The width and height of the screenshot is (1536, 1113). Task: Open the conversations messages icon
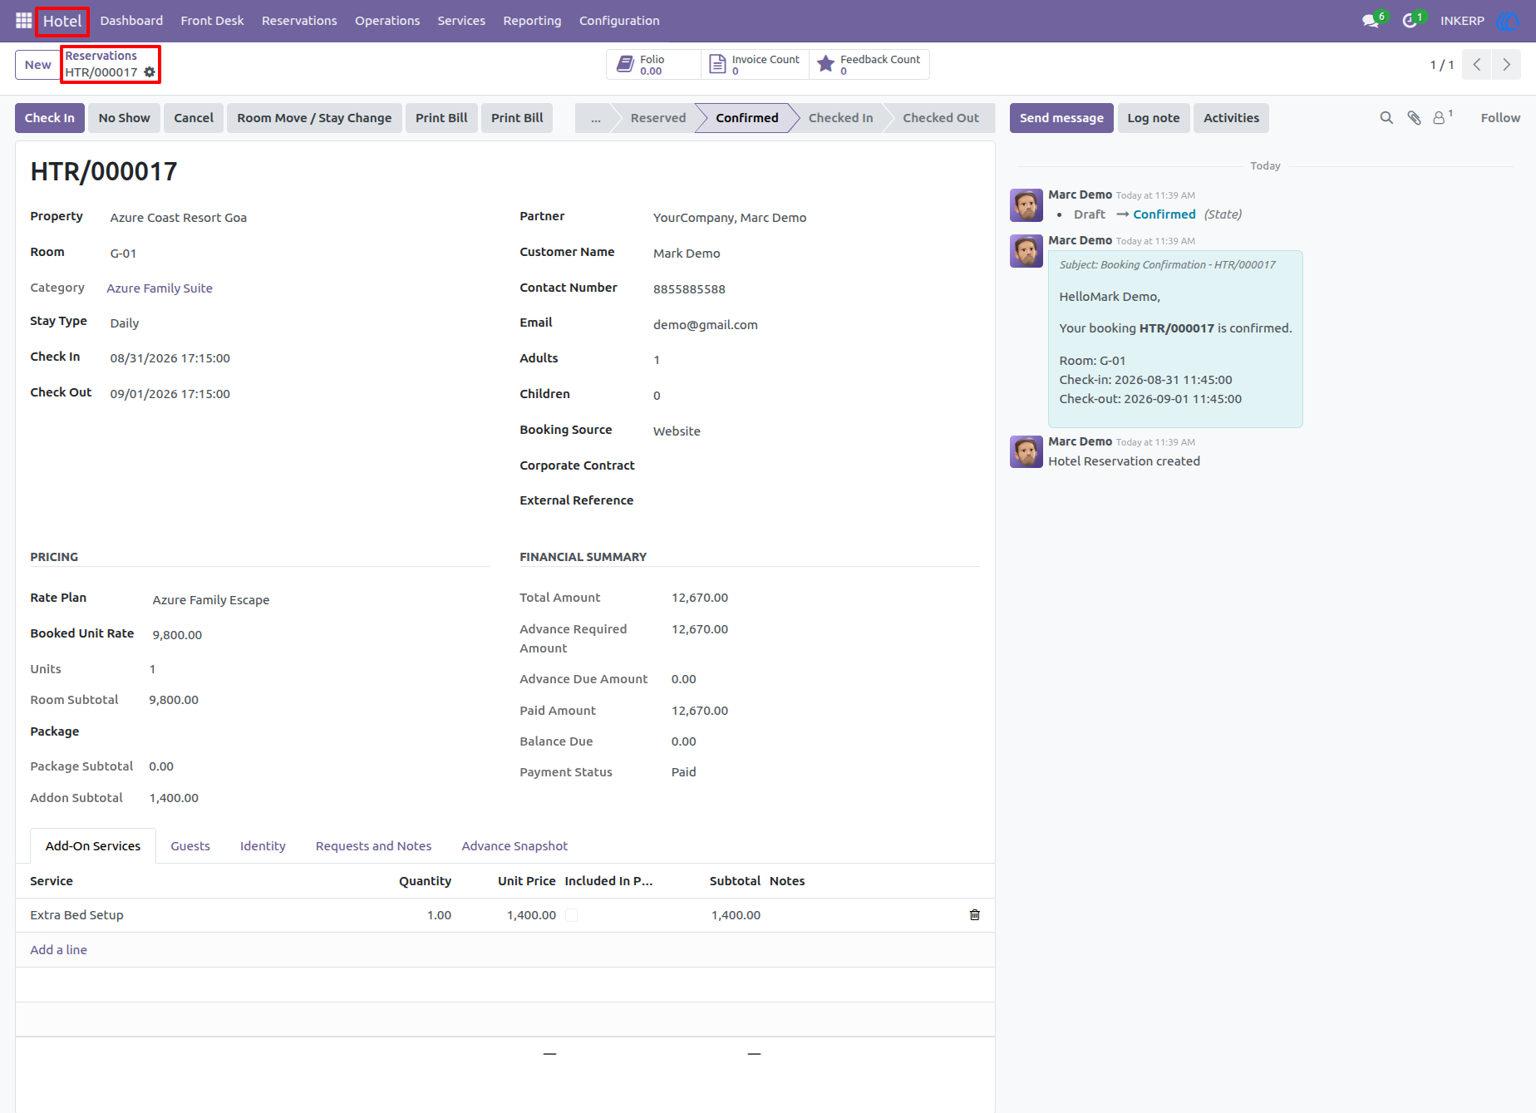(1371, 21)
